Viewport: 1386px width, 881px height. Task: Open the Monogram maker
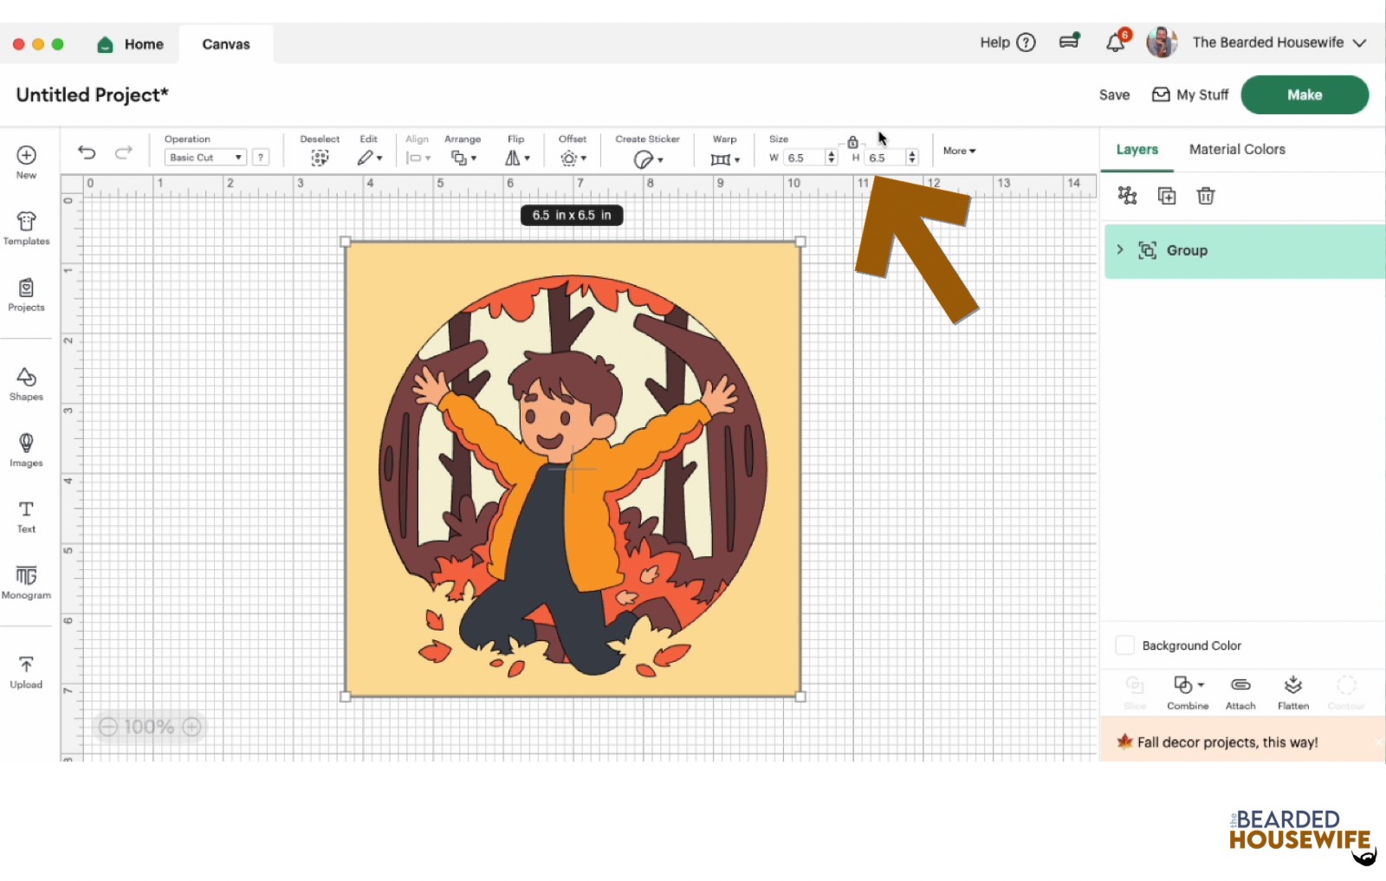pos(26,580)
